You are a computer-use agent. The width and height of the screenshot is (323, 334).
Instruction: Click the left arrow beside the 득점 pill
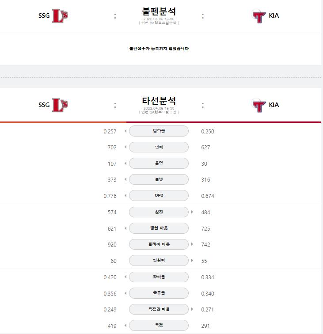click(x=125, y=325)
